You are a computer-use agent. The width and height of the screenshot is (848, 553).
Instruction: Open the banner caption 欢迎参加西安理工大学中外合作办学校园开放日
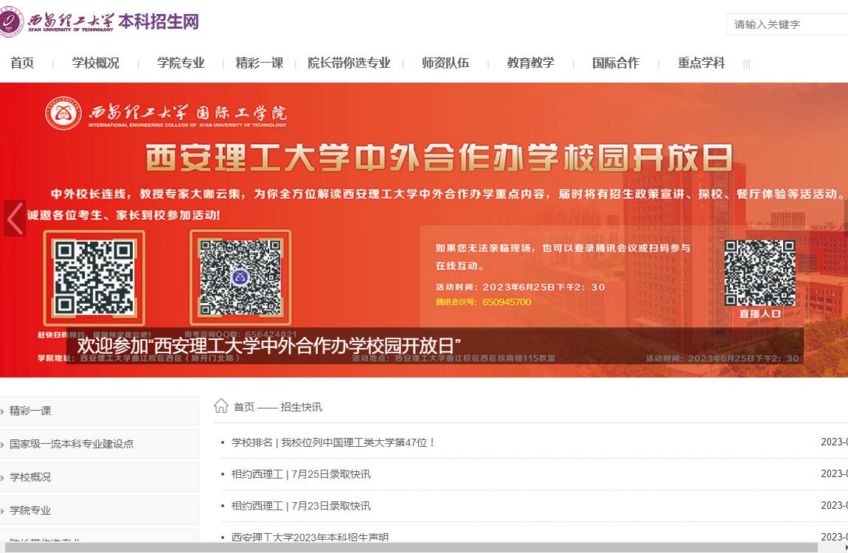tap(269, 345)
